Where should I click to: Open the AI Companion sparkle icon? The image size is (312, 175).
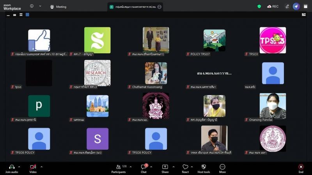tap(296, 7)
